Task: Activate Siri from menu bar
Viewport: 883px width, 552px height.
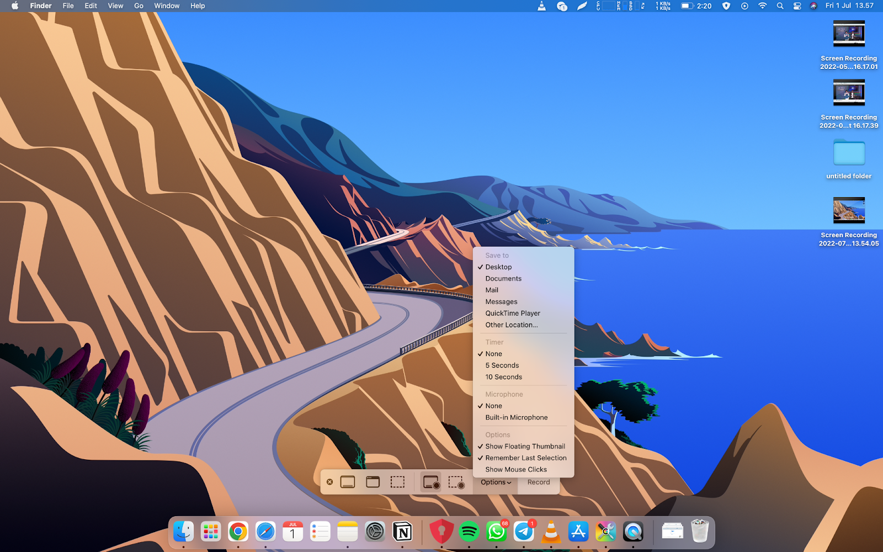Action: 813,6
